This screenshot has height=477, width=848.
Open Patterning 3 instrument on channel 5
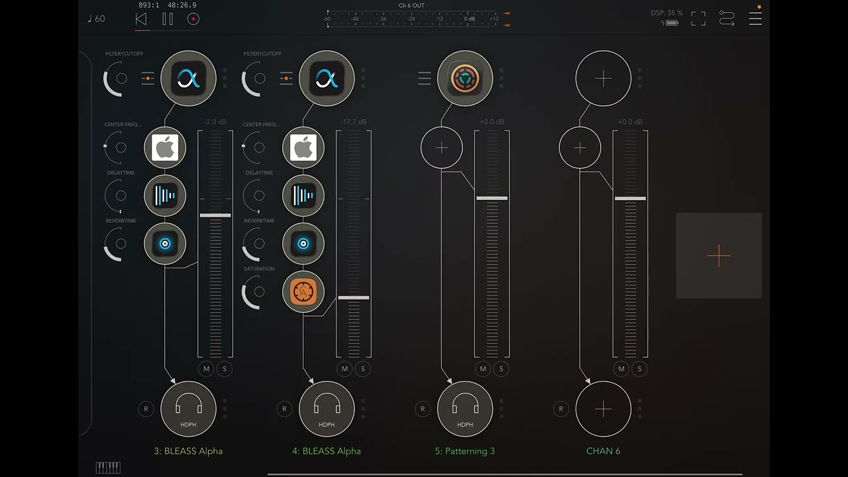coord(465,79)
